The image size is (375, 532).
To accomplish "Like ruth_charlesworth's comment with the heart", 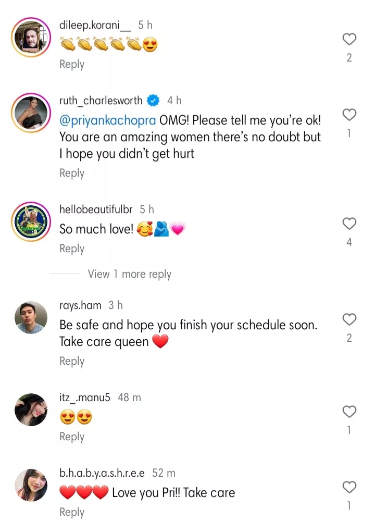I will pos(349,115).
